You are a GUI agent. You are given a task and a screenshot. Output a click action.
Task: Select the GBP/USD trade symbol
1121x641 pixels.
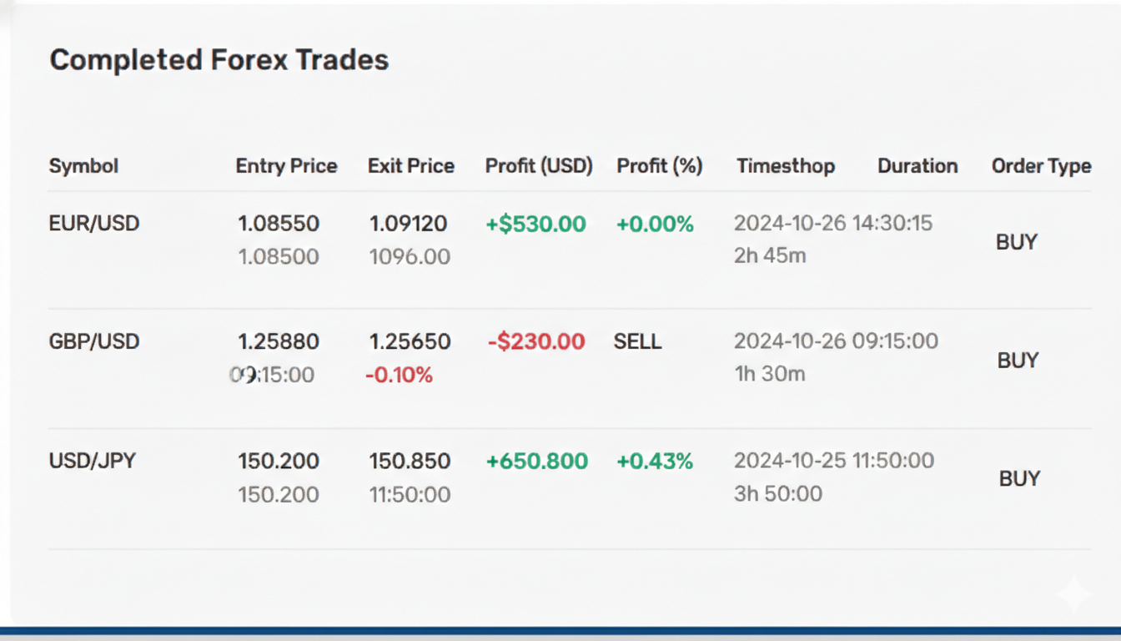tap(94, 341)
